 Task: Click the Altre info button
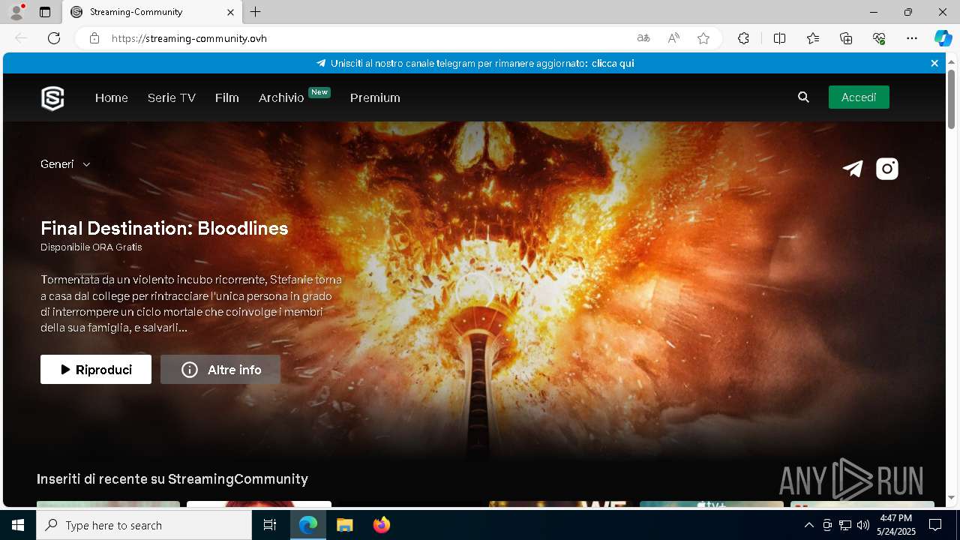[x=220, y=370]
